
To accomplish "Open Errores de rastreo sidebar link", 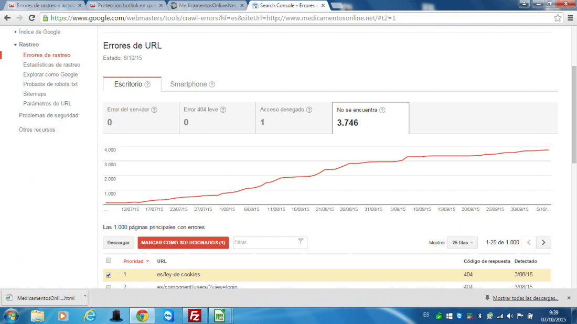I will click(x=47, y=55).
